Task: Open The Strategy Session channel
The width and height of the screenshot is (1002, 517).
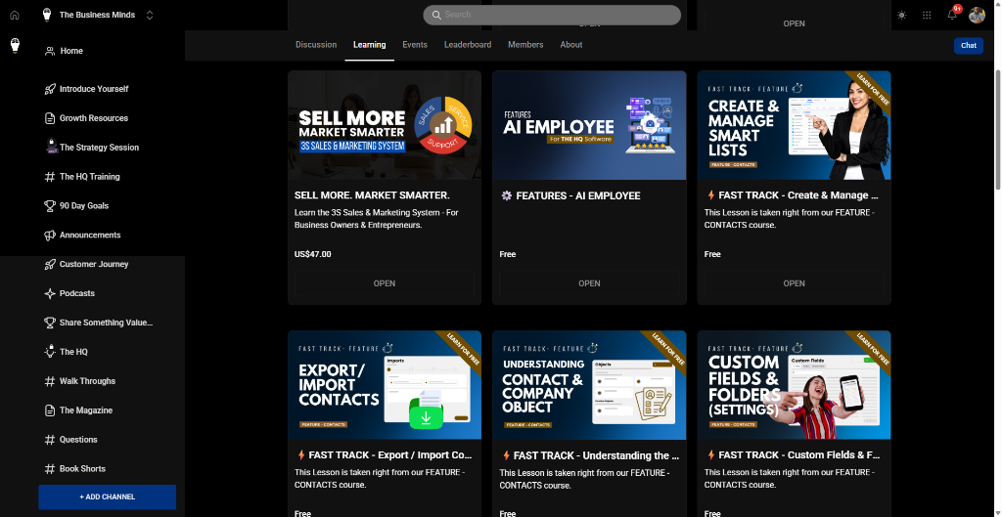Action: (x=99, y=148)
